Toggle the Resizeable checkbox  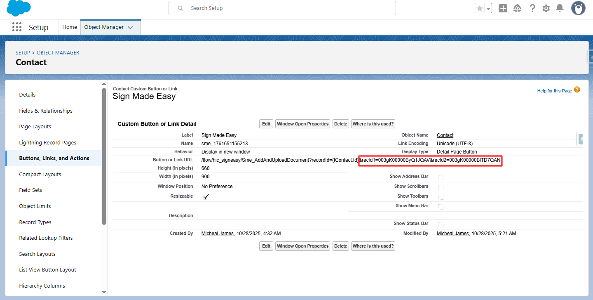tap(206, 197)
